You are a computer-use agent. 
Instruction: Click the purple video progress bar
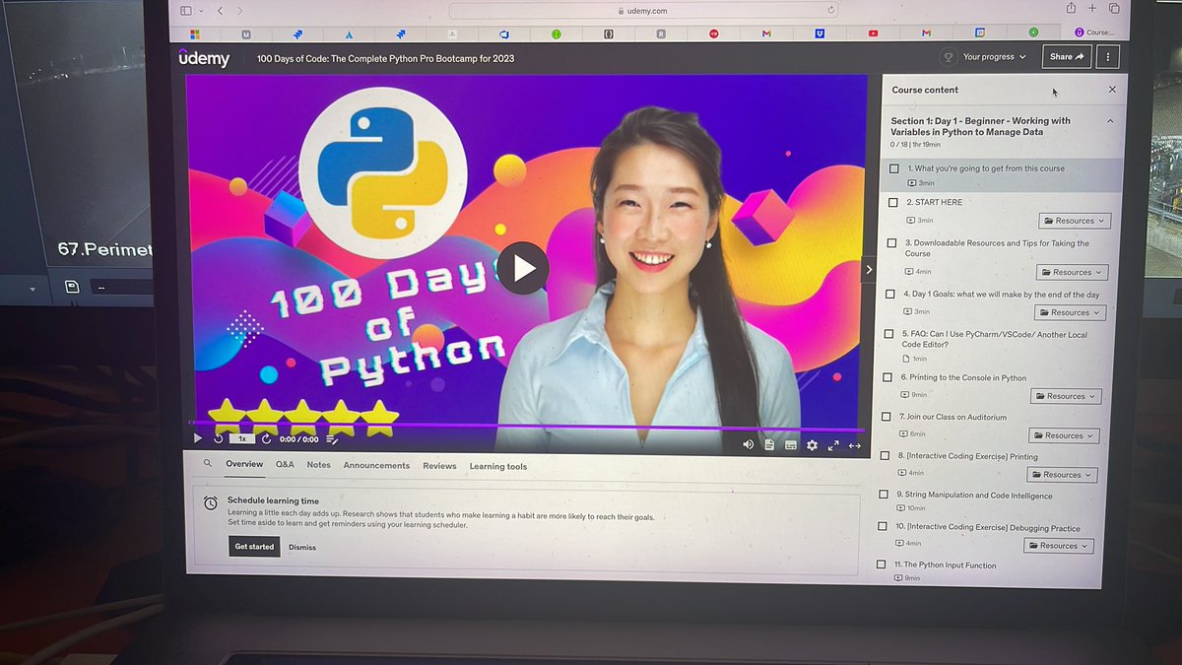point(526,426)
